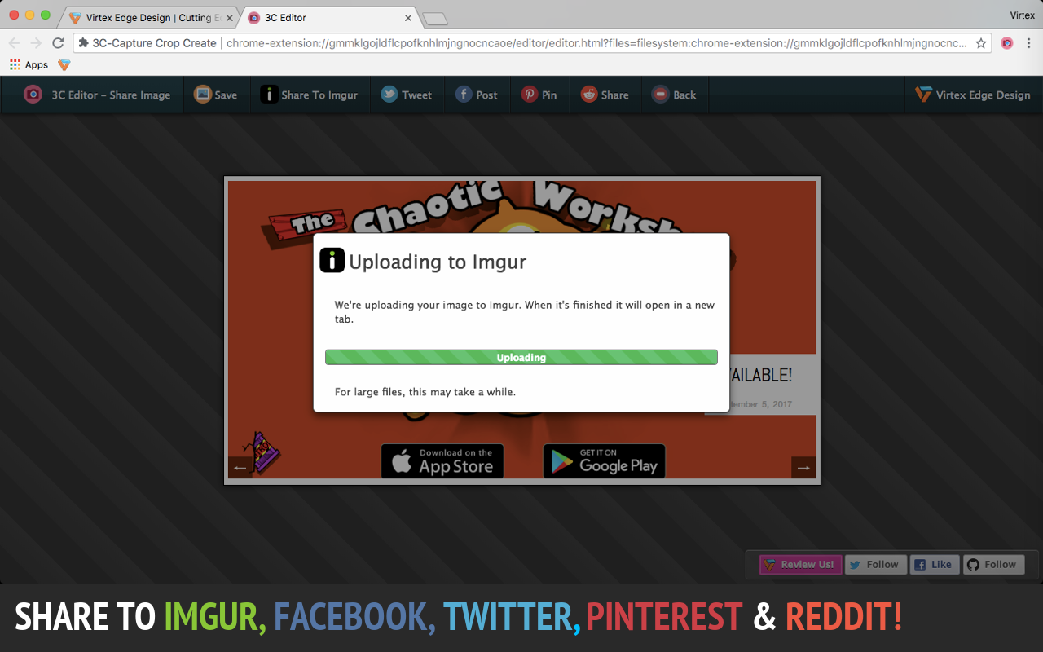Click the Save toolbar icon
This screenshot has width=1043, height=652.
[202, 95]
